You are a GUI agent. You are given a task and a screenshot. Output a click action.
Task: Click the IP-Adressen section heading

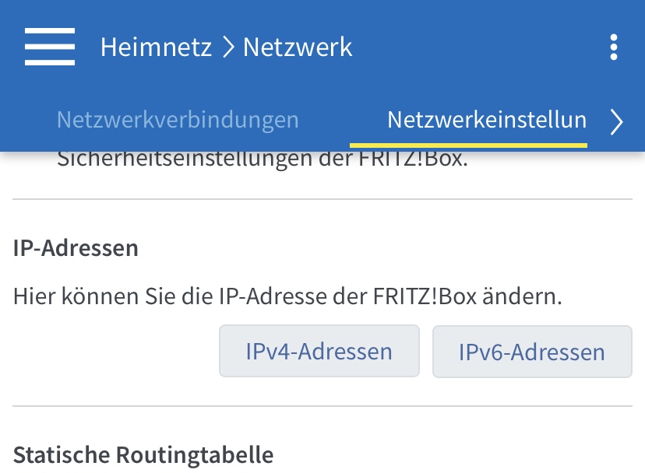click(76, 248)
